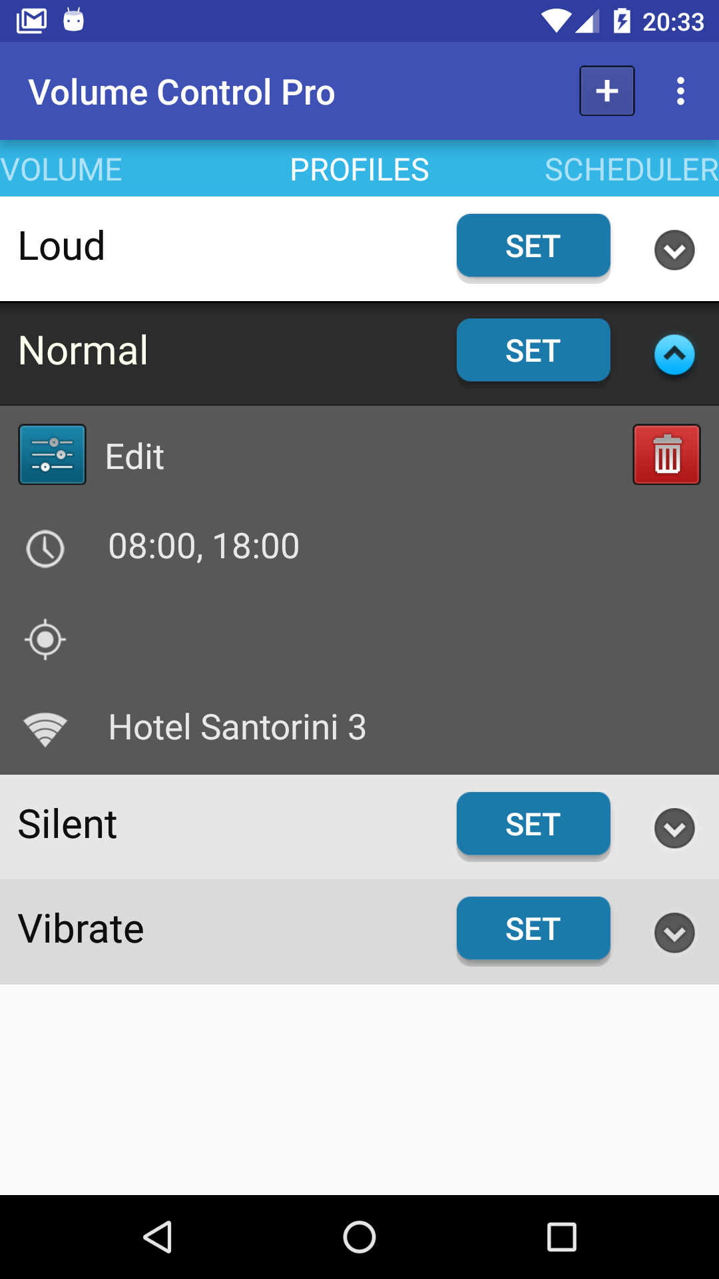Expand the Loud profile details

[x=674, y=250]
